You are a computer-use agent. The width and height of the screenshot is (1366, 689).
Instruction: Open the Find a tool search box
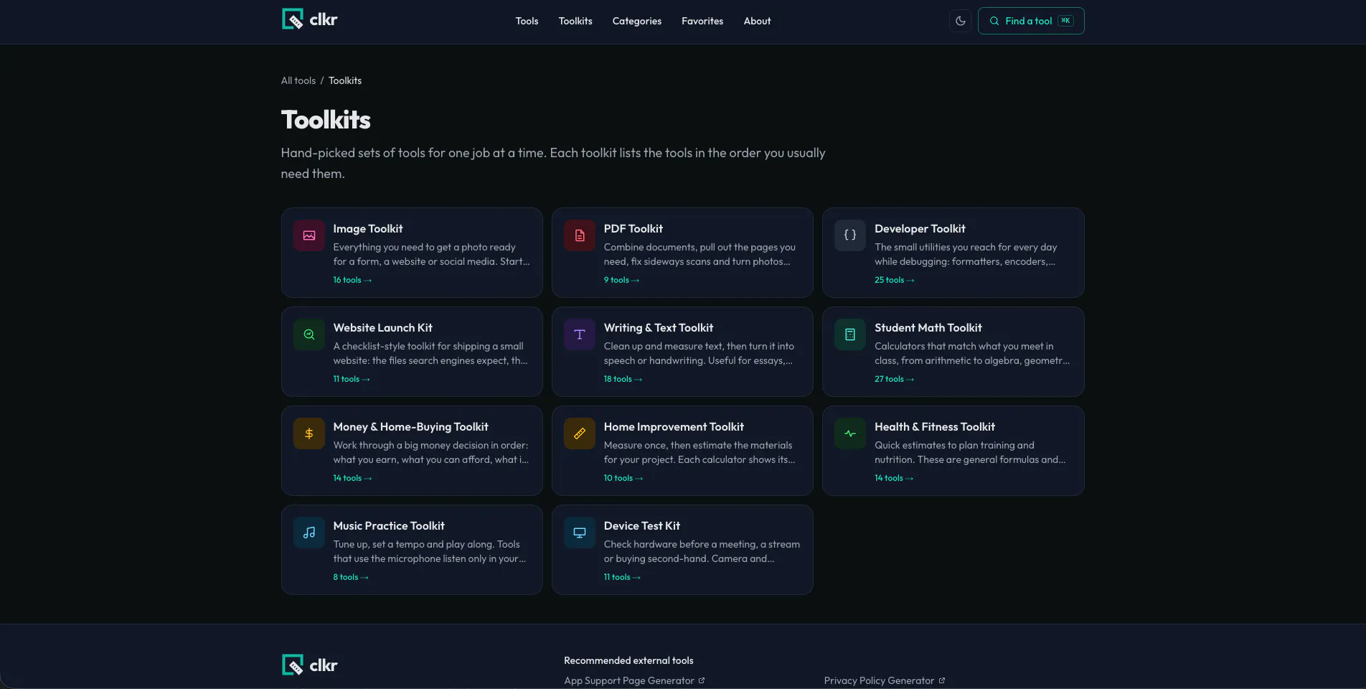[x=1031, y=21]
